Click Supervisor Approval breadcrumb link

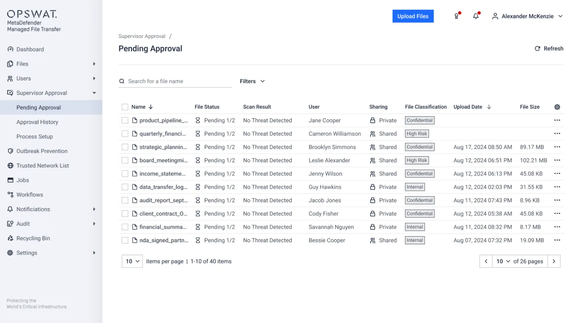pos(142,36)
